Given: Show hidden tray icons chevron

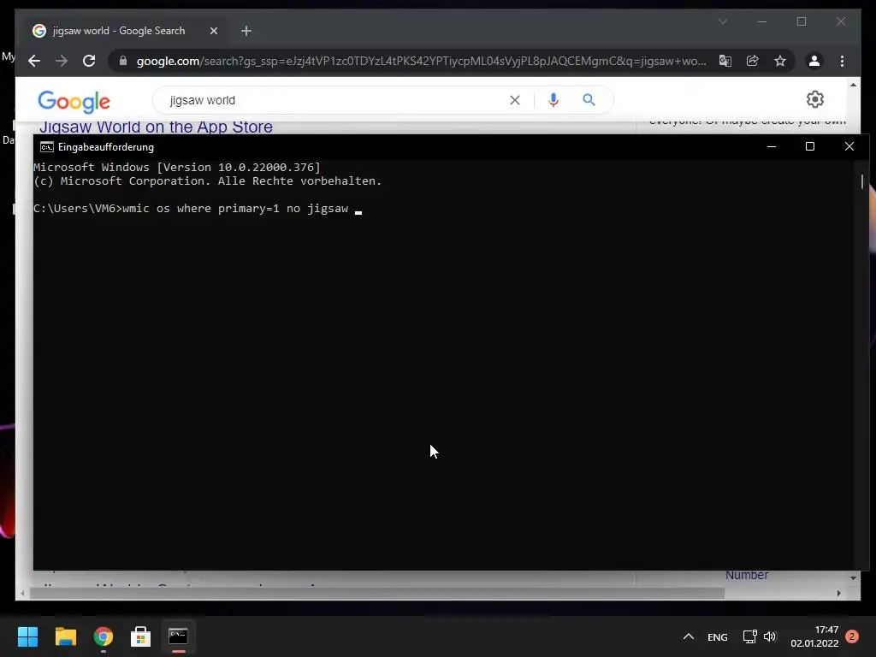Looking at the screenshot, I should 689,636.
